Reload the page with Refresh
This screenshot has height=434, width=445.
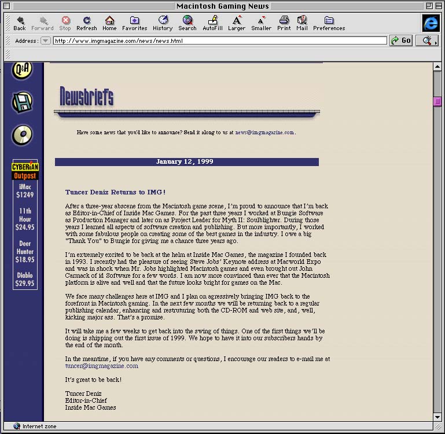pyautogui.click(x=87, y=23)
